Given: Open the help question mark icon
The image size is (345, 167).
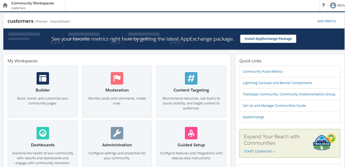Looking at the screenshot, I should (323, 5).
